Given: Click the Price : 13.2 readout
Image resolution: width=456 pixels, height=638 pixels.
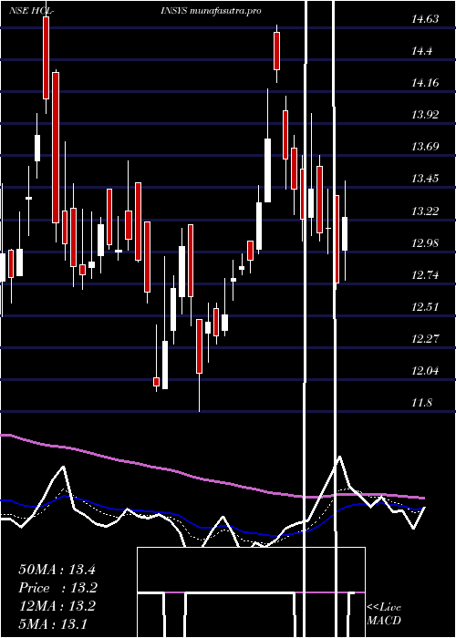Looking at the screenshot, I should [57, 588].
